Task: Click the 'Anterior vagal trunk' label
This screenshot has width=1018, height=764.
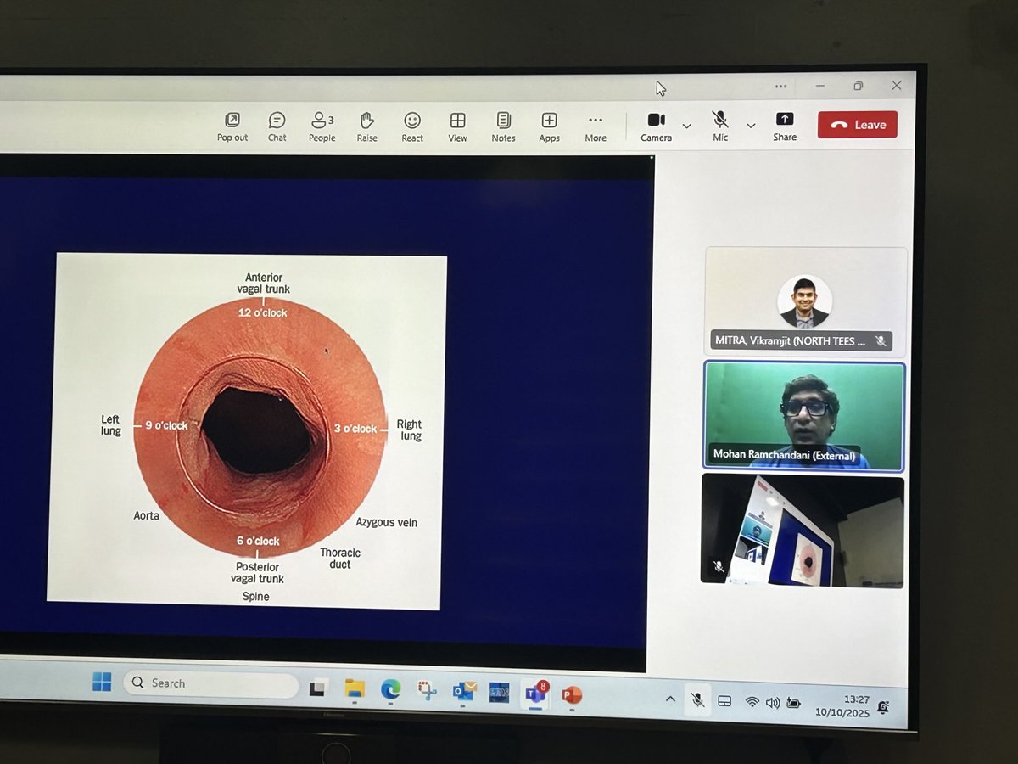Action: 264,284
